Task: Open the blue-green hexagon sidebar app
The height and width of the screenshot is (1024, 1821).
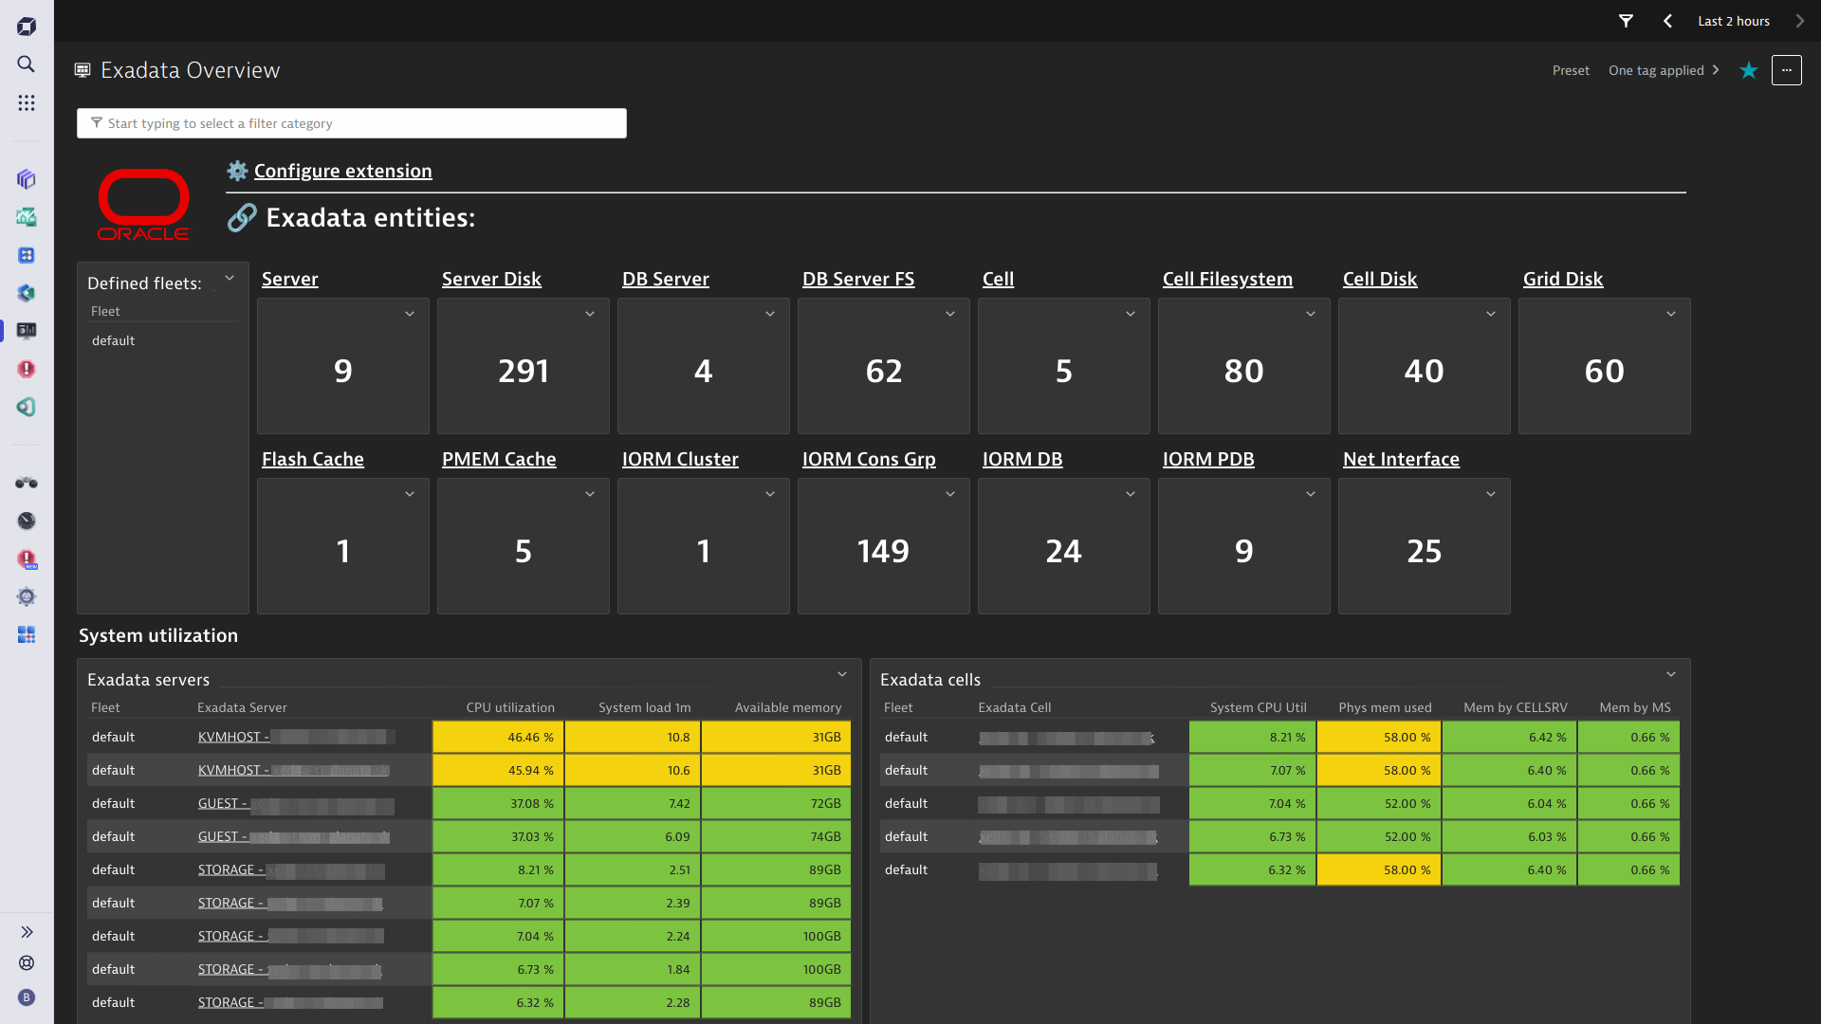Action: [x=27, y=293]
